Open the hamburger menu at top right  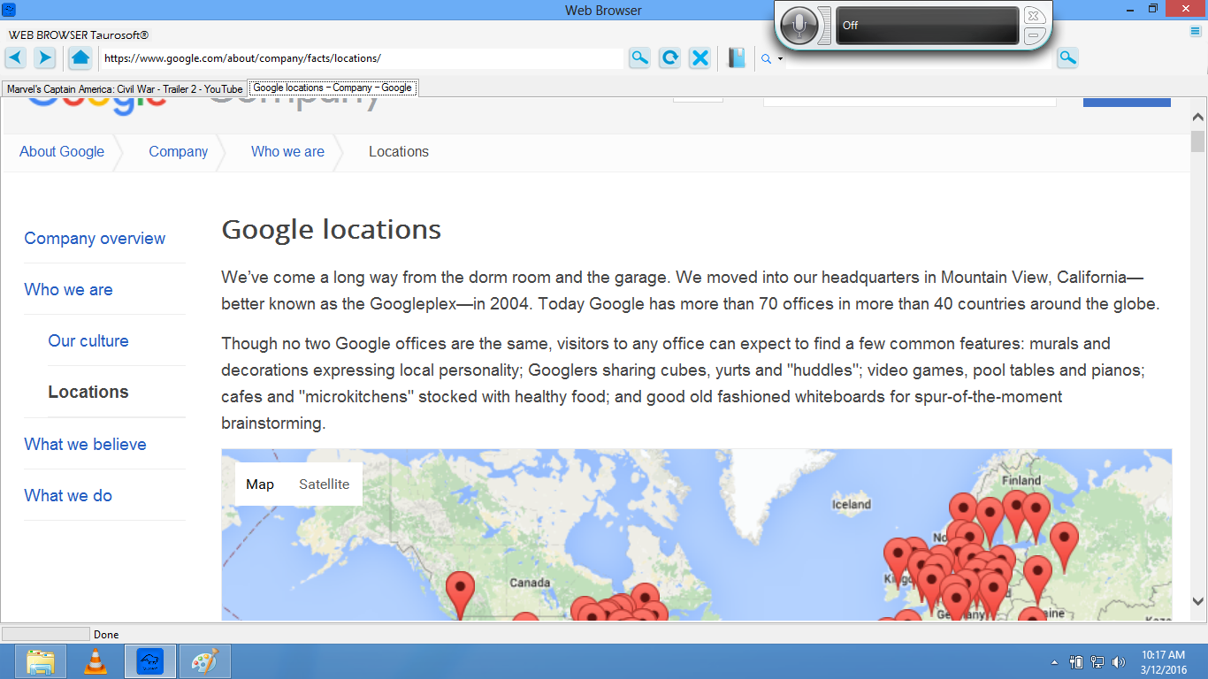(x=1196, y=32)
